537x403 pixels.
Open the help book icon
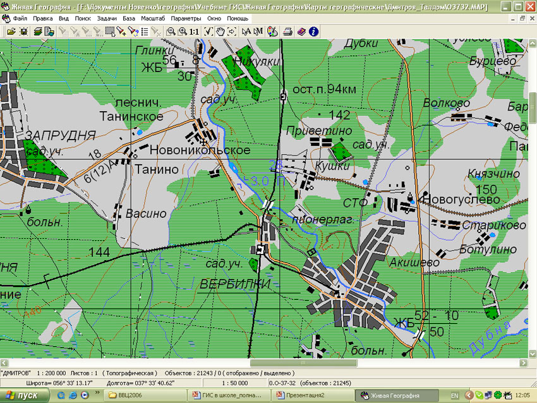301,31
